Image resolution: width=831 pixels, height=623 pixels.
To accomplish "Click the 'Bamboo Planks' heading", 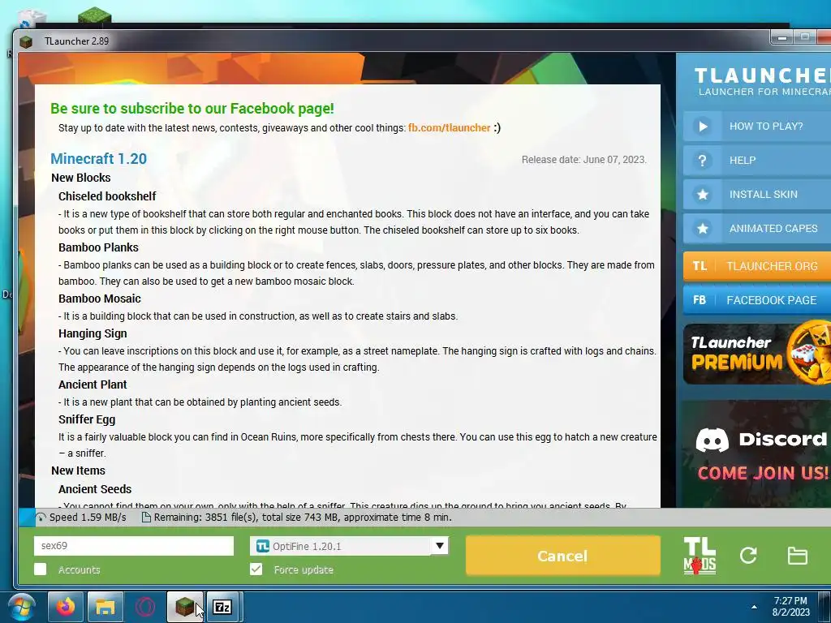I will point(98,247).
